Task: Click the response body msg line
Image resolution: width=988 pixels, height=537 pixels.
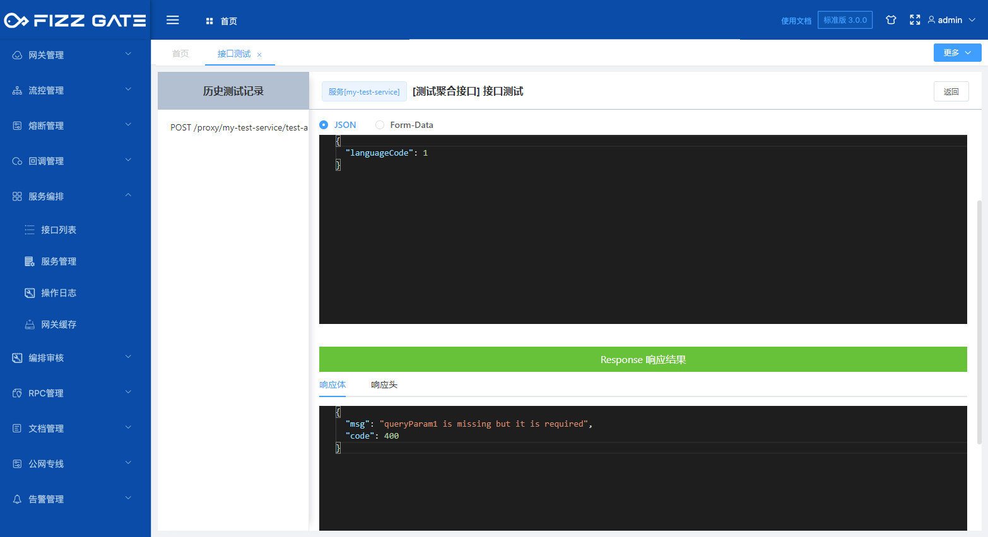Action: (469, 424)
